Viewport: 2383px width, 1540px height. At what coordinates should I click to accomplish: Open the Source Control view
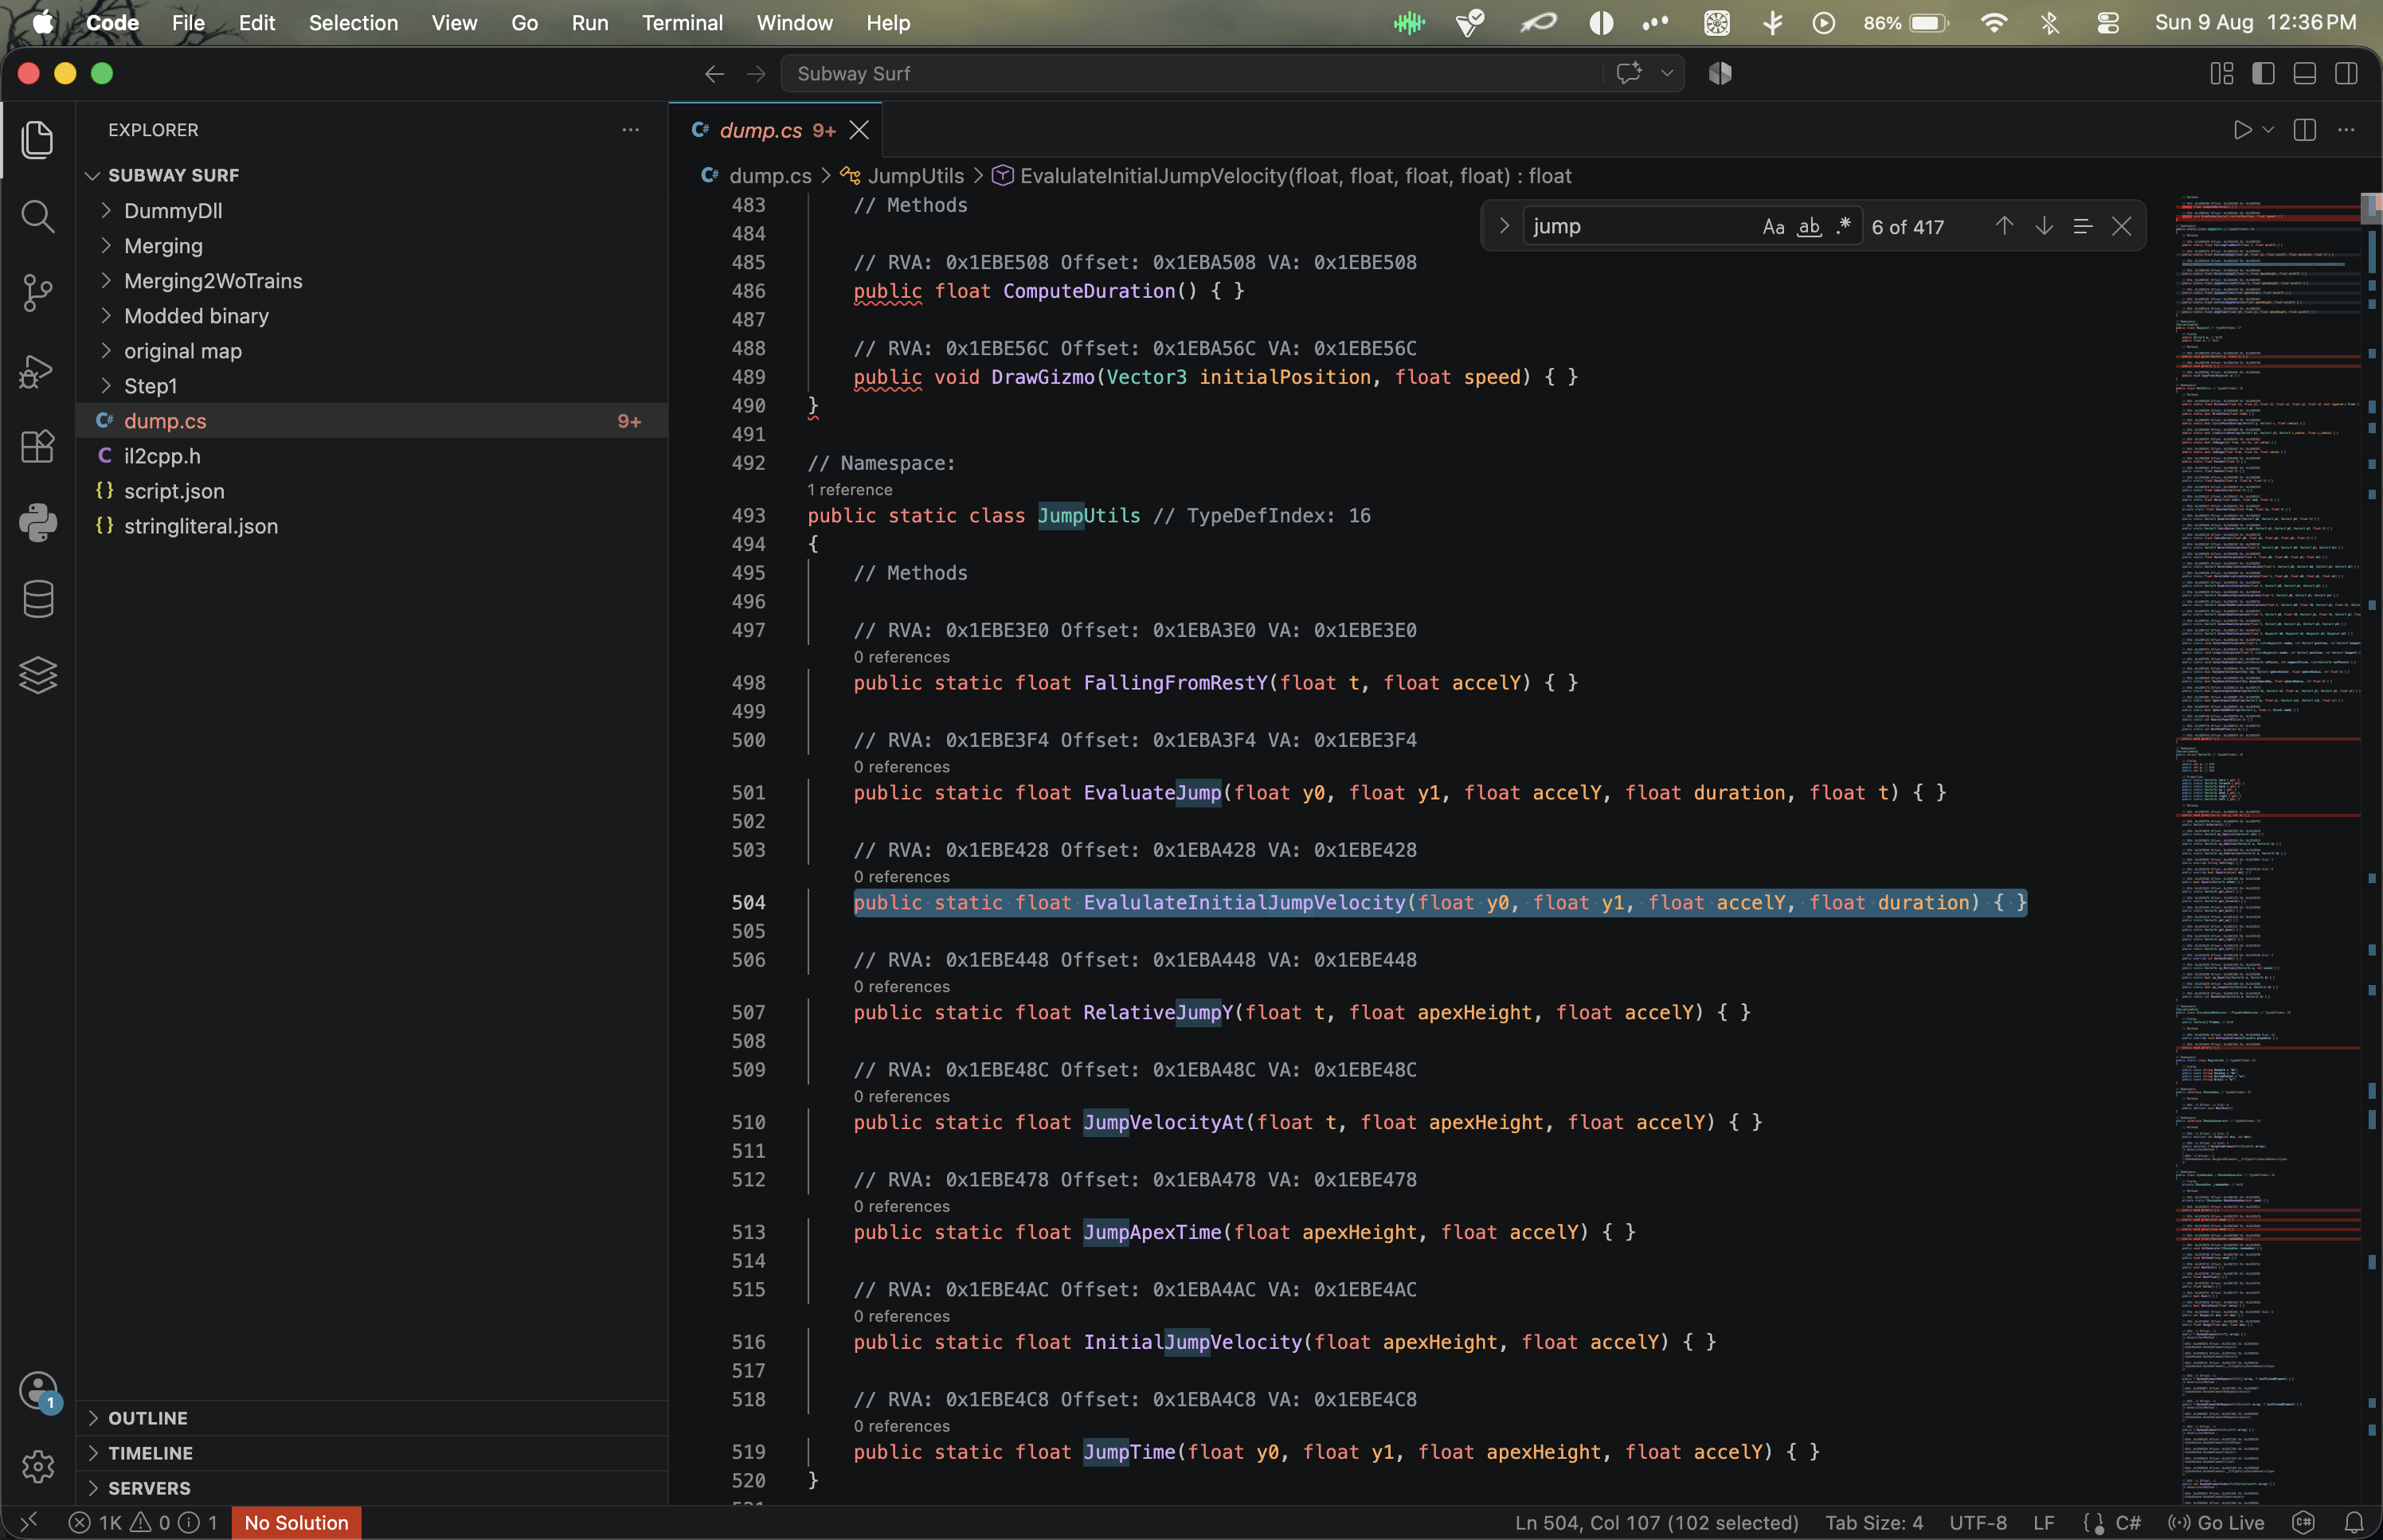click(38, 292)
